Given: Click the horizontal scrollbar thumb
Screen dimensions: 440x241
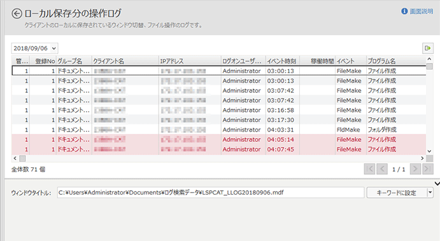Looking at the screenshot, I should (22, 158).
